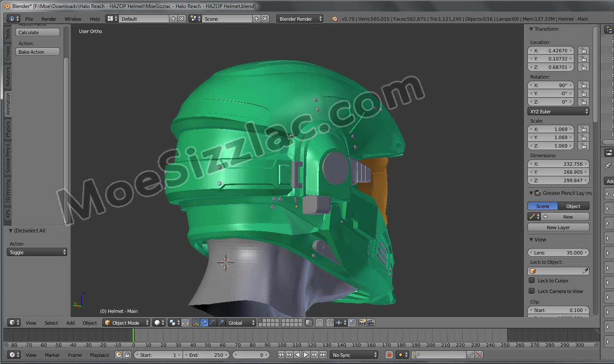This screenshot has height=364, width=614.
Task: Click the rotate manipulator arc icon
Action: pos(213,323)
